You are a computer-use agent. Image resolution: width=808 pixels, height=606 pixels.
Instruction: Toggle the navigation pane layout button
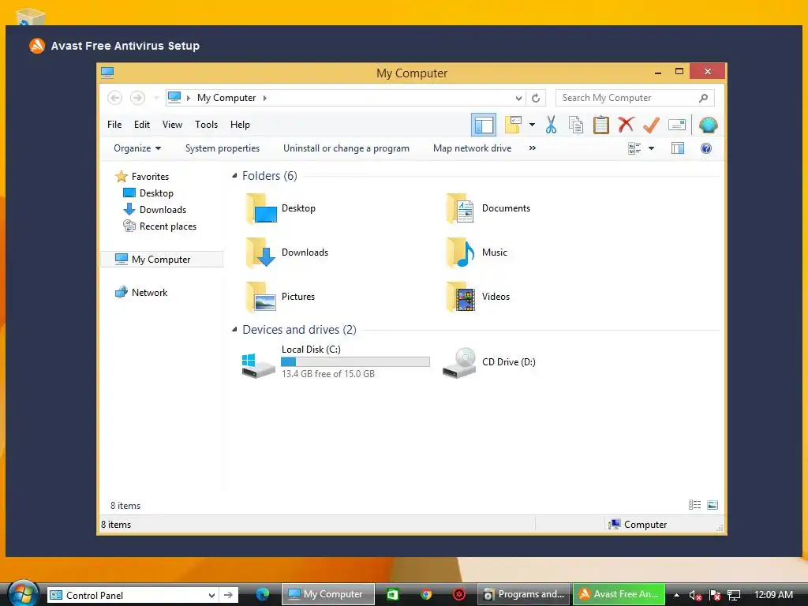click(x=484, y=125)
